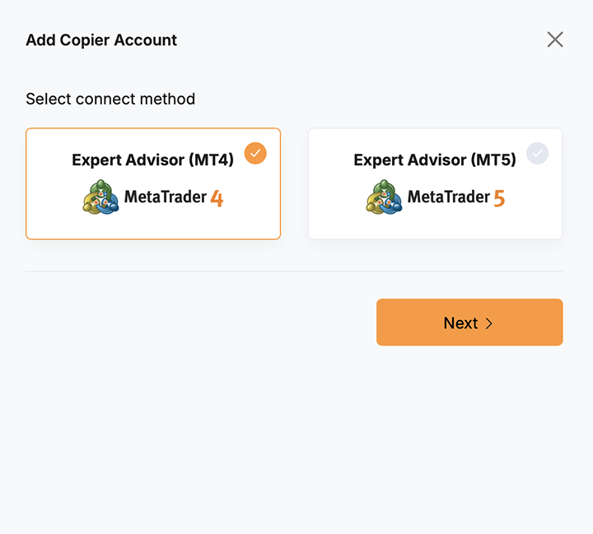Close the Add Copier Account dialog
This screenshot has height=534, width=593.
pyautogui.click(x=555, y=39)
